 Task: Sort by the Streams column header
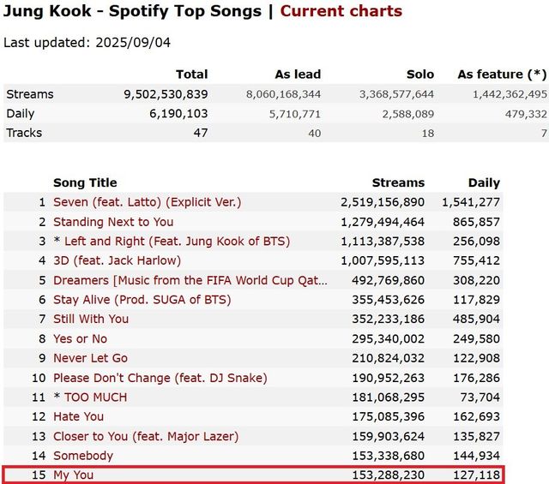pyautogui.click(x=398, y=182)
